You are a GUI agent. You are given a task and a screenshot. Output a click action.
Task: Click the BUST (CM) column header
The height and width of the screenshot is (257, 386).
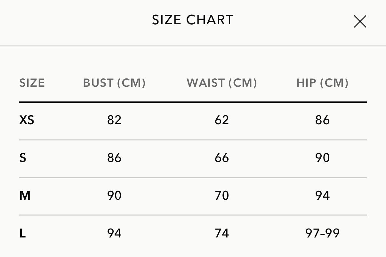click(x=114, y=83)
